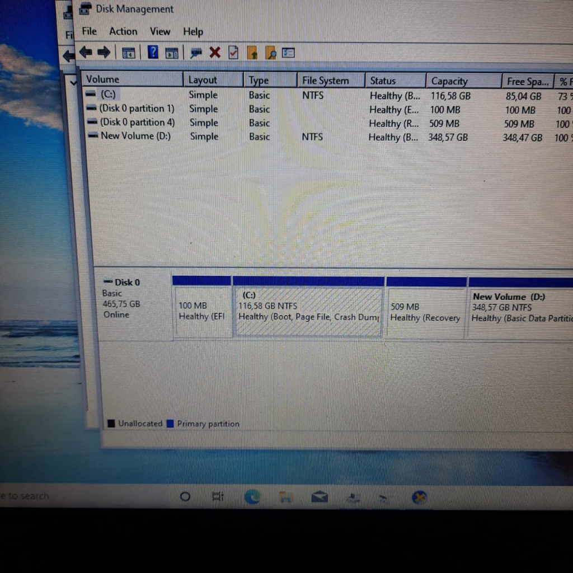Click the Connect drive toolbar icon

(x=196, y=53)
